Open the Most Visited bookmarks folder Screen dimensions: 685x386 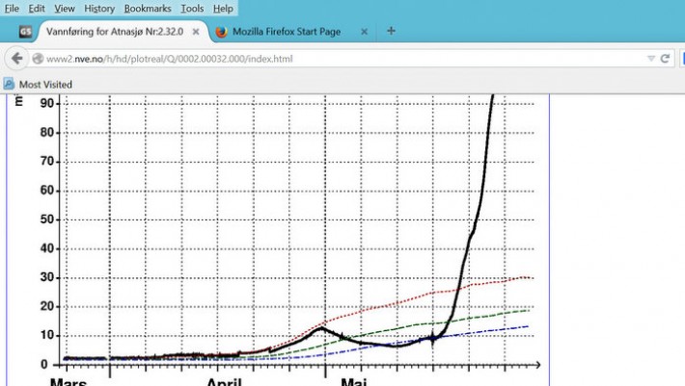pos(43,84)
